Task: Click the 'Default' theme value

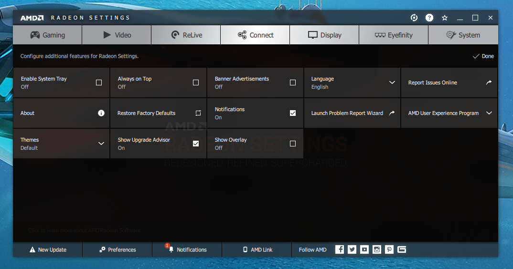Action: 29,148
